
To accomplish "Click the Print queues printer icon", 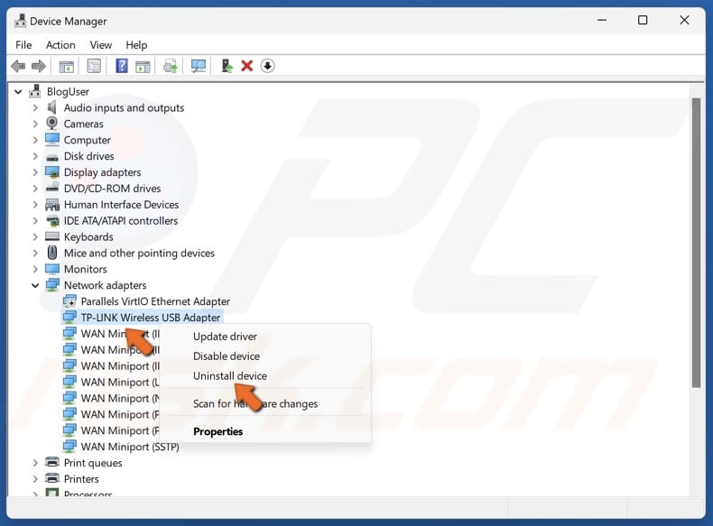I will (x=52, y=462).
